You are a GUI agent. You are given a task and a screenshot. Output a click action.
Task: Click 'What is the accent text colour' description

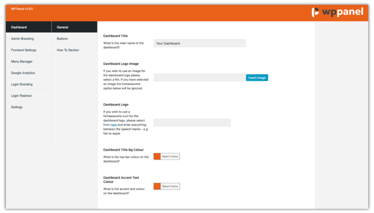coord(124,191)
